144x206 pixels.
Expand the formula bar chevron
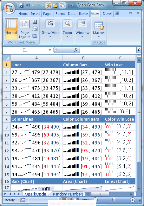[x=139, y=50]
